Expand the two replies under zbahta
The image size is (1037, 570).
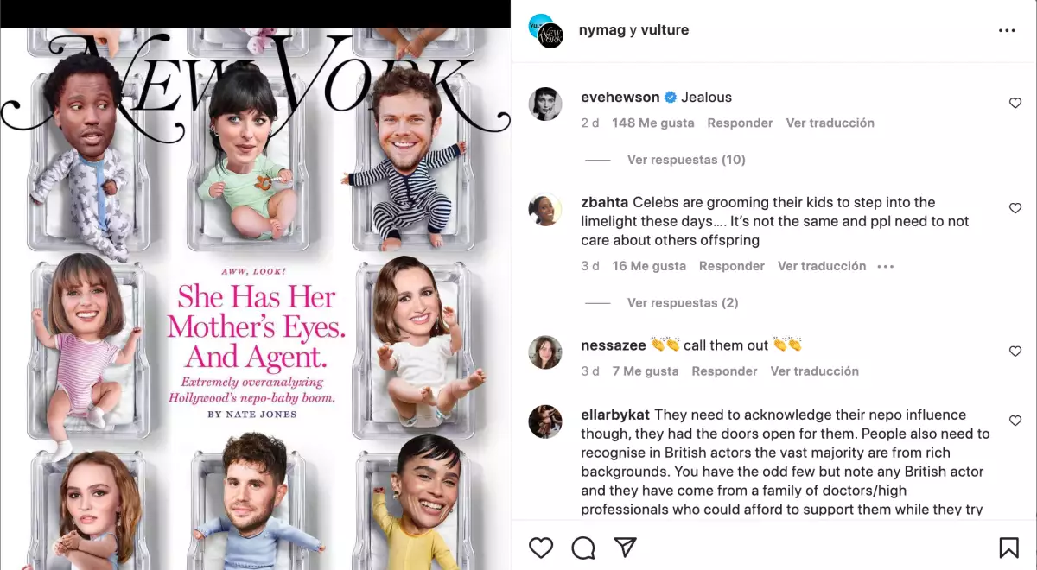click(x=683, y=303)
